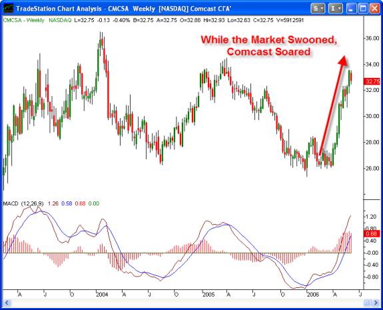The height and width of the screenshot is (310, 383).
Task: Click the 2004 date axis label
Action: click(x=102, y=295)
